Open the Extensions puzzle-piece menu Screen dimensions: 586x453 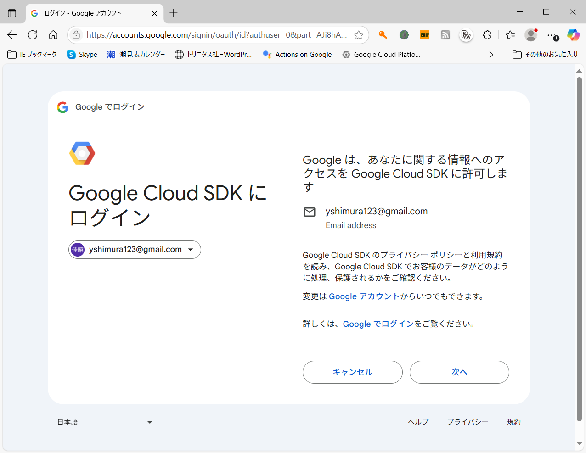pos(487,35)
